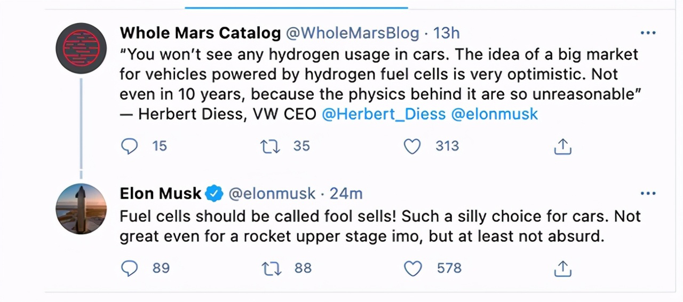Open the @Herbert_Diess mention link
Viewport: 683px width, 302px height.
383,114
